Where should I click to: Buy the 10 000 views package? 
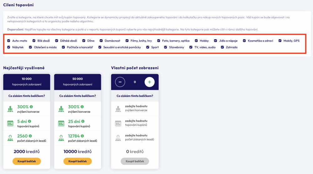click(27, 161)
